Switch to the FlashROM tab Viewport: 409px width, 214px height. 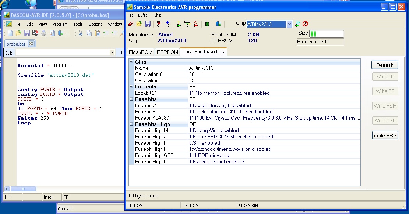[x=140, y=52]
